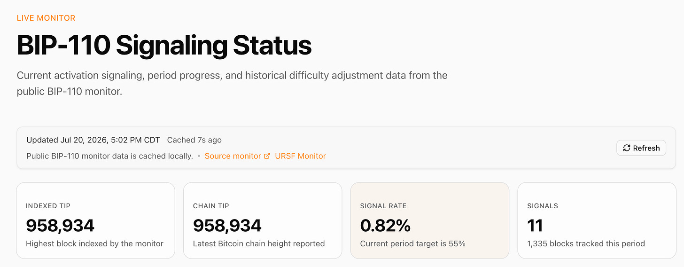Click the 958,934 value under Indexed Tip
The width and height of the screenshot is (684, 267).
[60, 226]
